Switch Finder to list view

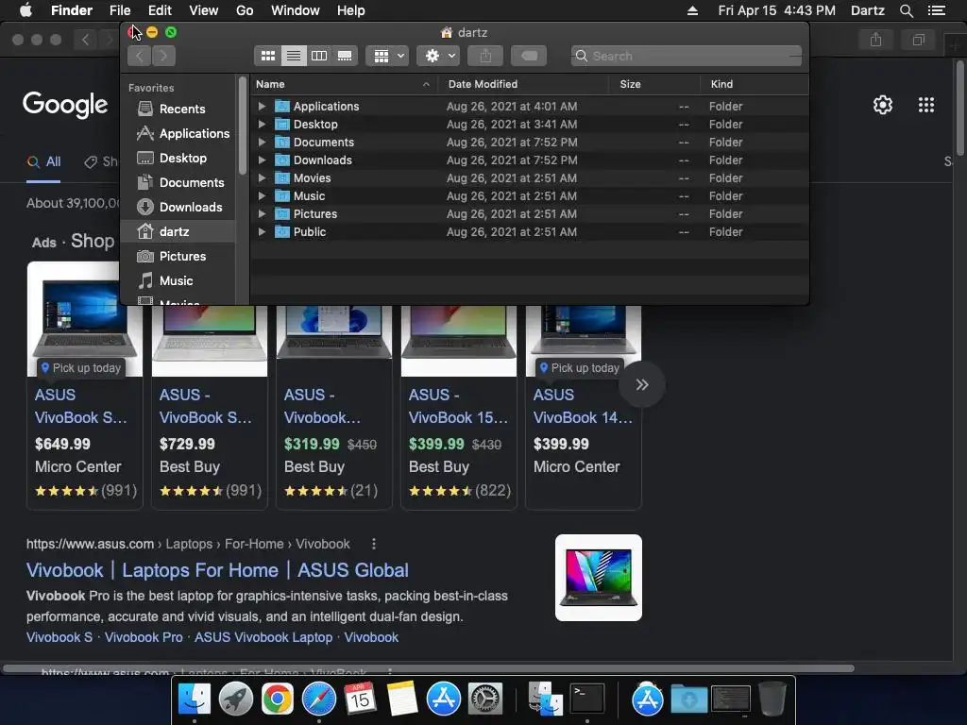[294, 56]
